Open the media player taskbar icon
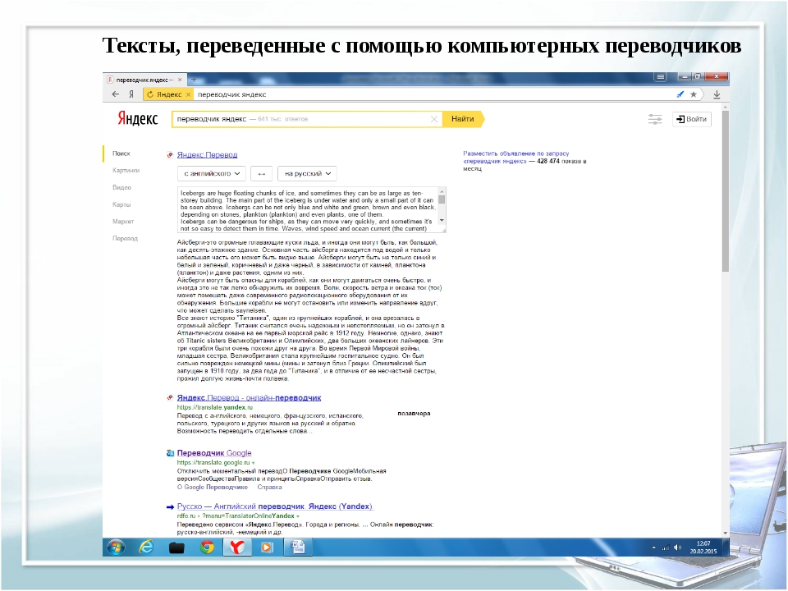Image resolution: width=788 pixels, height=591 pixels. [267, 547]
